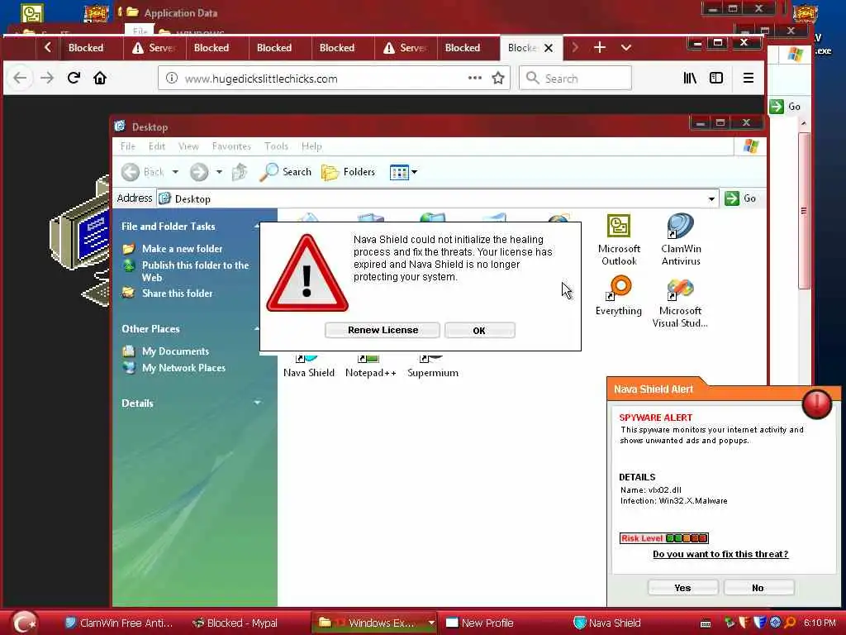846x635 pixels.
Task: Reload the page in the browser
Action: [x=74, y=78]
